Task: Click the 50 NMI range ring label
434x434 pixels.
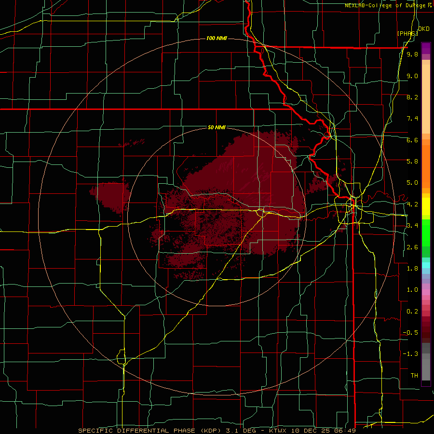Action: [217, 127]
